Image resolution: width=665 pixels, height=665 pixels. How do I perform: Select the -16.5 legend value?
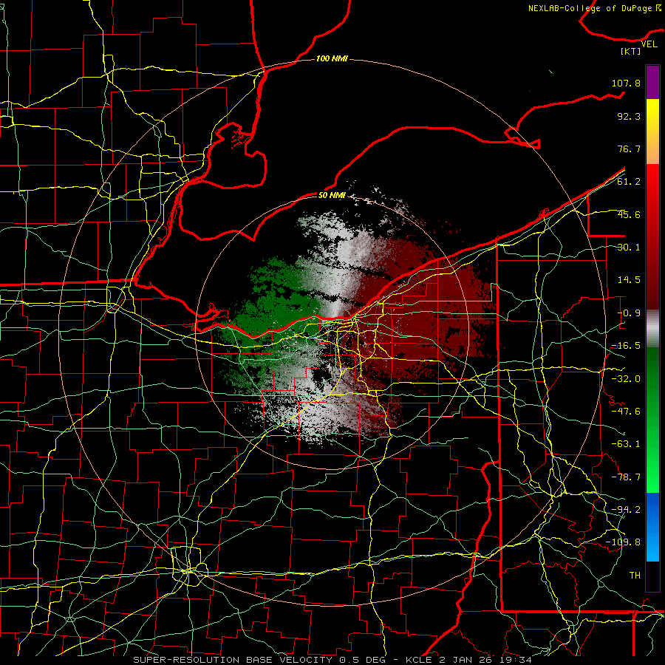(x=626, y=346)
